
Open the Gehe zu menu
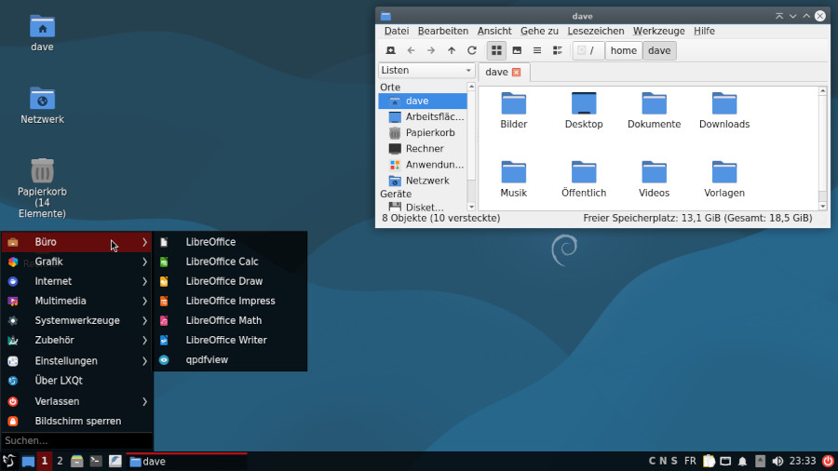[539, 31]
